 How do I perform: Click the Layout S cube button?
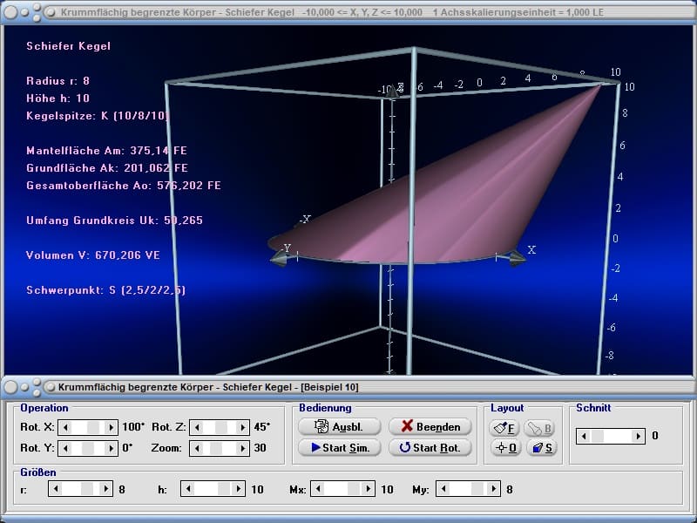541,448
